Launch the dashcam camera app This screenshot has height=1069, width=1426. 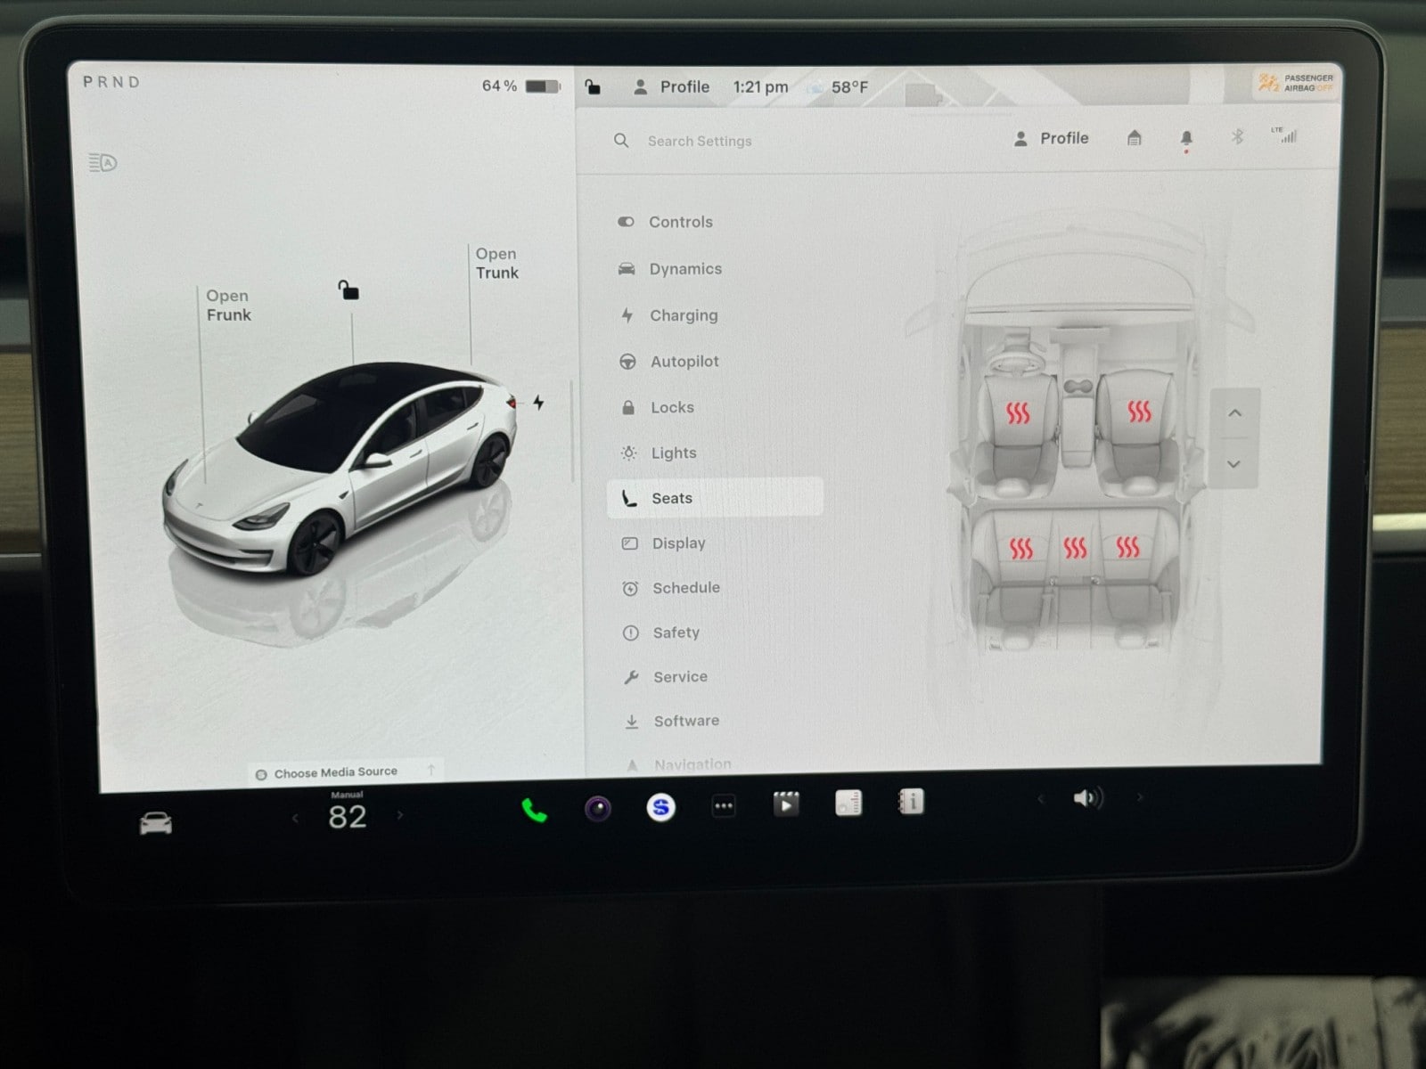click(x=598, y=808)
